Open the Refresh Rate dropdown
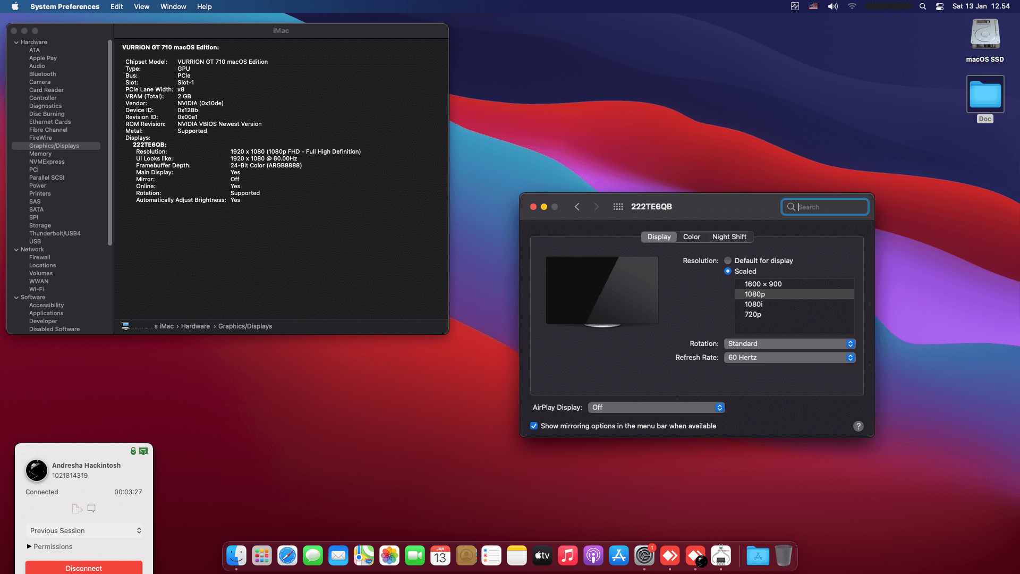Image resolution: width=1020 pixels, height=574 pixels. pyautogui.click(x=789, y=358)
